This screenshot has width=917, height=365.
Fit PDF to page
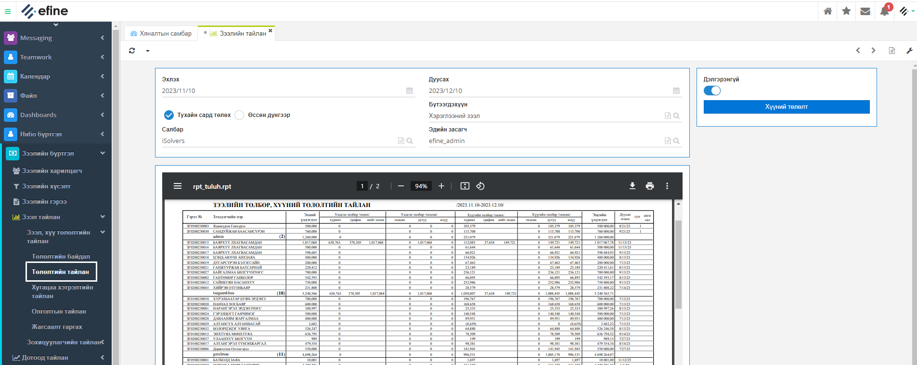[465, 186]
